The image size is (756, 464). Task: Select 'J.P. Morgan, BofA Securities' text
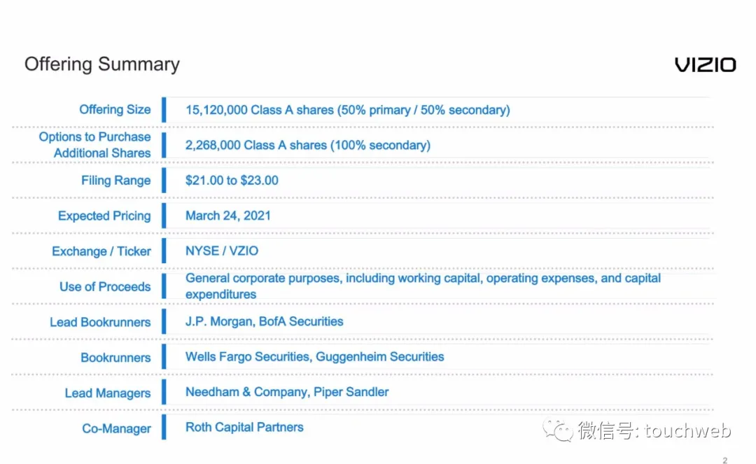(264, 321)
